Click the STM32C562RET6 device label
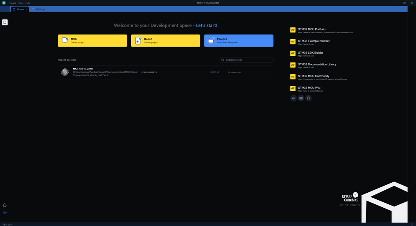 click(149, 72)
